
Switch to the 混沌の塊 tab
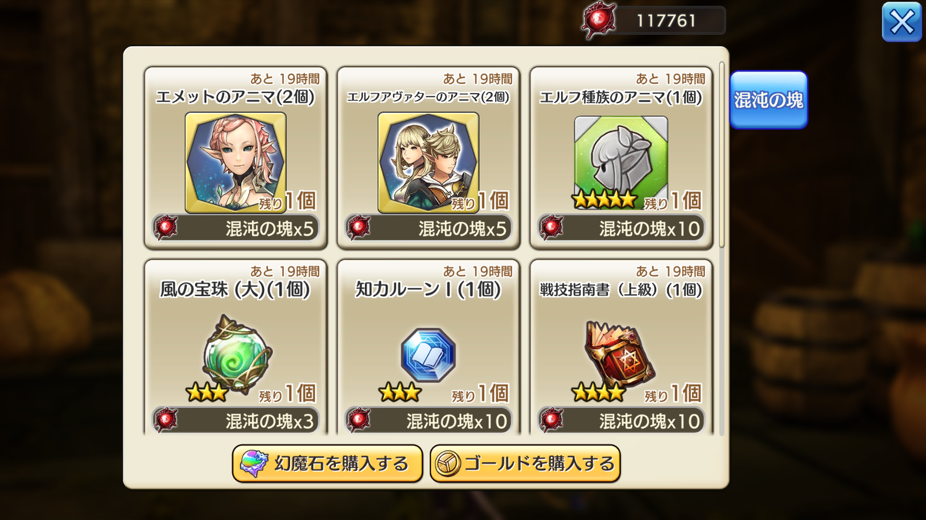769,100
